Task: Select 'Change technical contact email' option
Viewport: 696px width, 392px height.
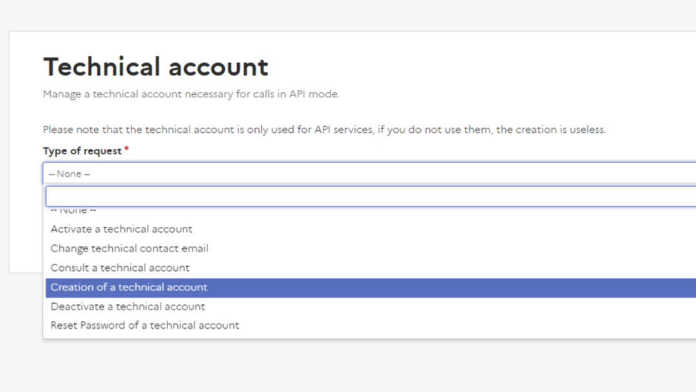Action: (x=129, y=248)
